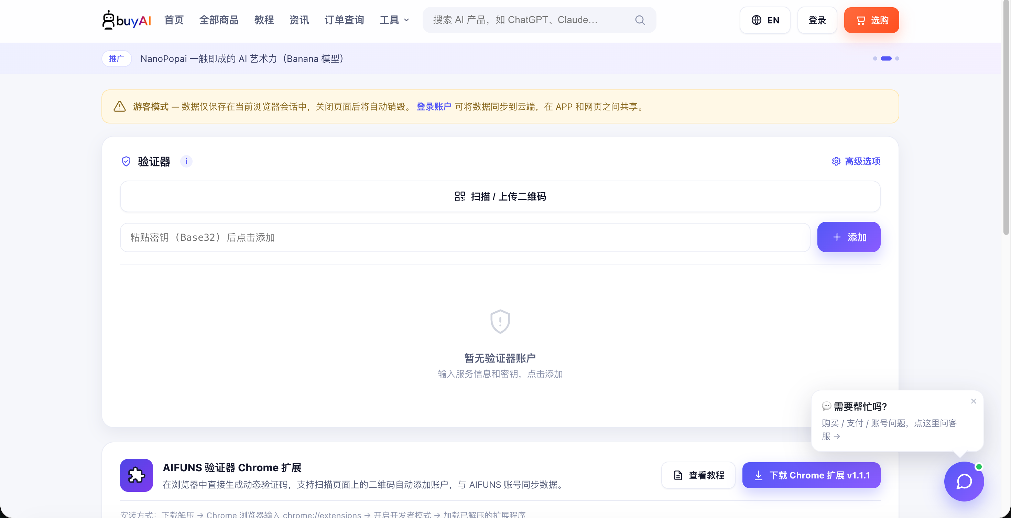This screenshot has width=1011, height=518.
Task: Click 扫描 / 上传二维码 button
Action: (500, 196)
